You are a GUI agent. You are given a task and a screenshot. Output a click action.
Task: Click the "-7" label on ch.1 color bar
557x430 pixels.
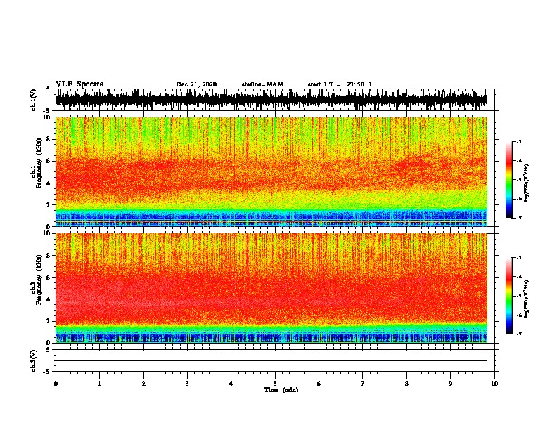click(519, 218)
